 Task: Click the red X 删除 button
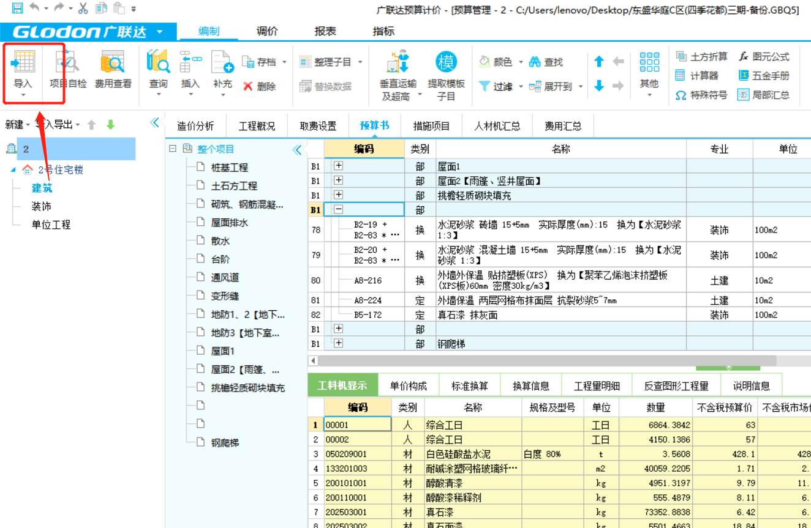259,87
